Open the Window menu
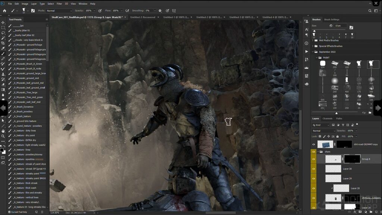The width and height of the screenshot is (382, 215). tap(83, 4)
